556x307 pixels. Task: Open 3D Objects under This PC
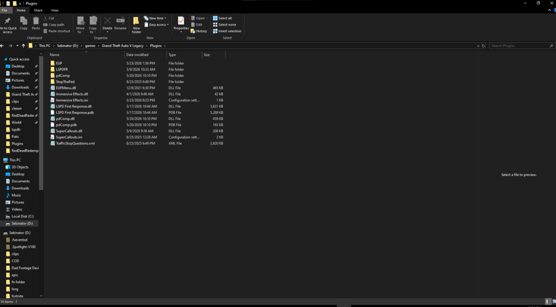(x=20, y=167)
